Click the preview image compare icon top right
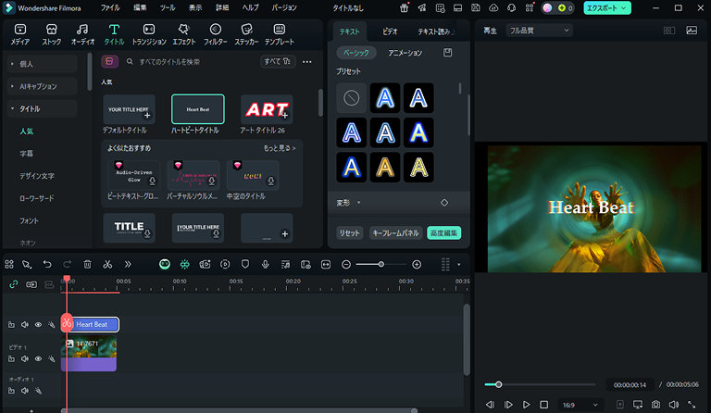This screenshot has width=711, height=413. (x=692, y=31)
